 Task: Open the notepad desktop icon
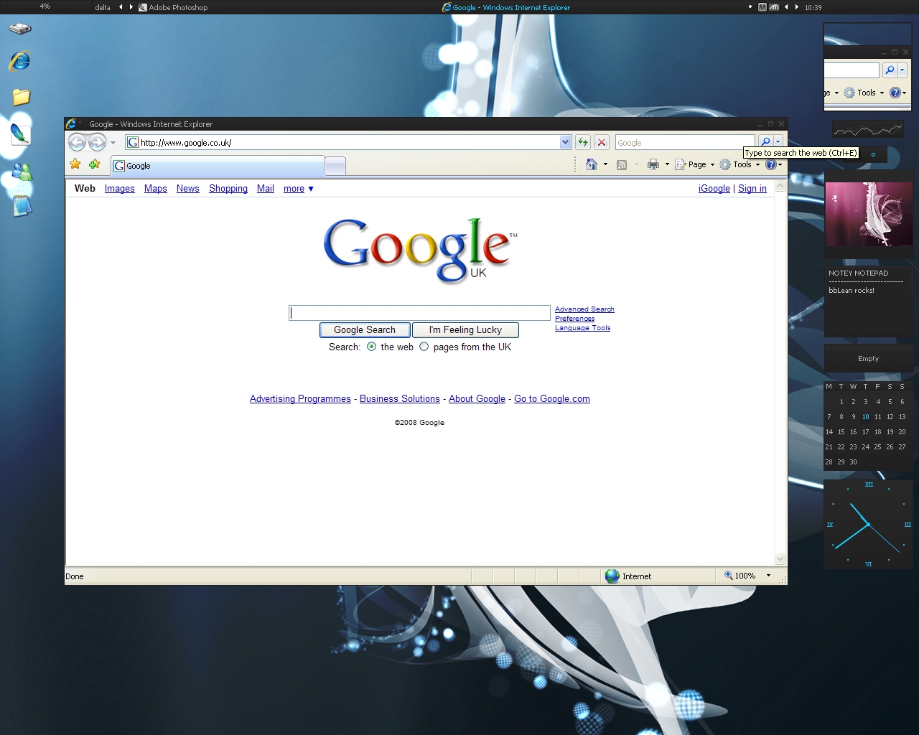[x=22, y=206]
